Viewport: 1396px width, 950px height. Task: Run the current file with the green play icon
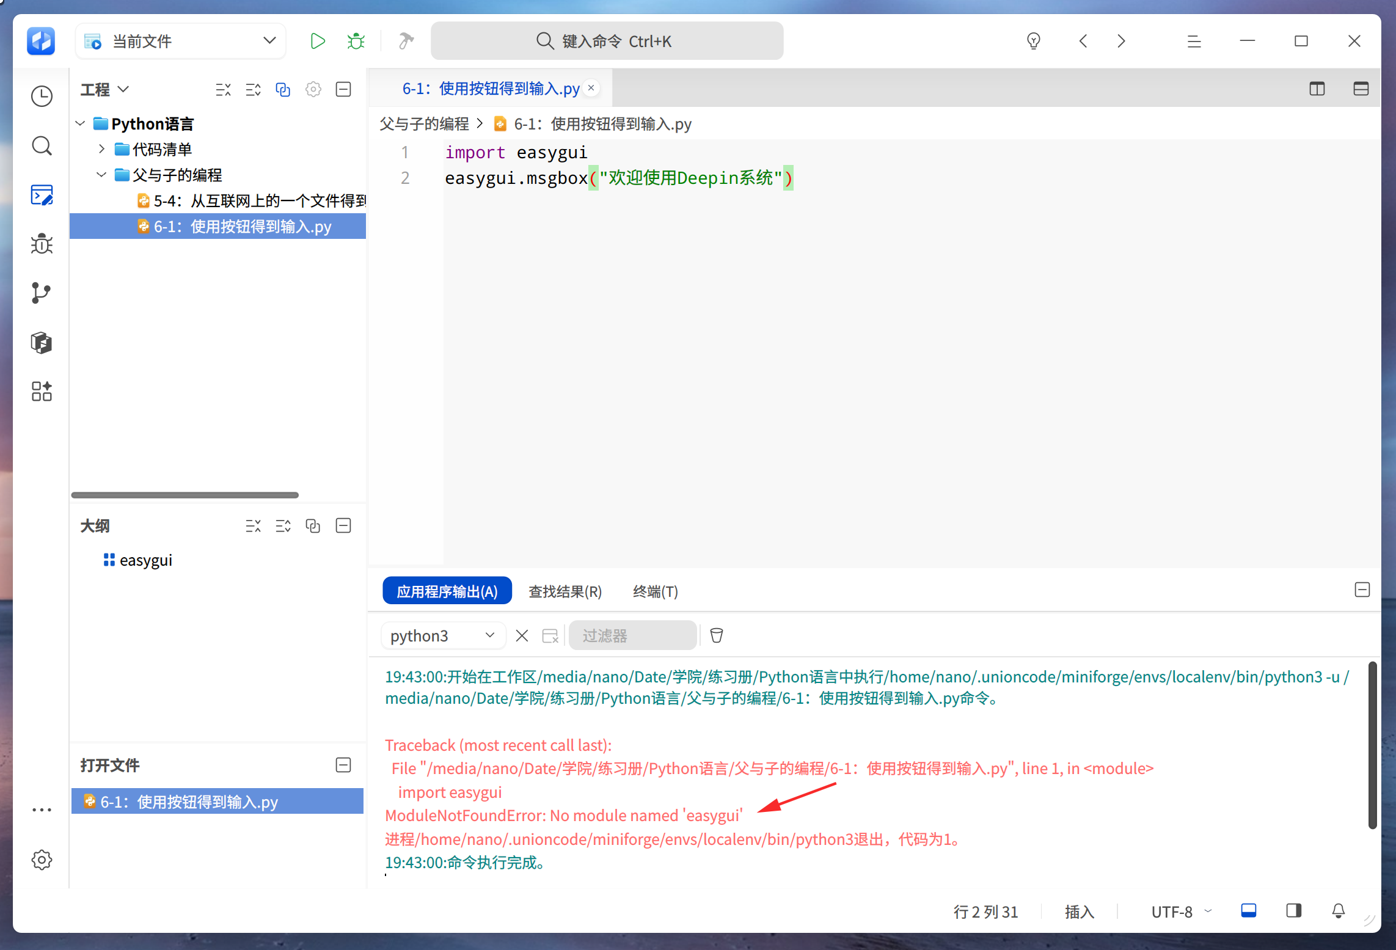317,42
